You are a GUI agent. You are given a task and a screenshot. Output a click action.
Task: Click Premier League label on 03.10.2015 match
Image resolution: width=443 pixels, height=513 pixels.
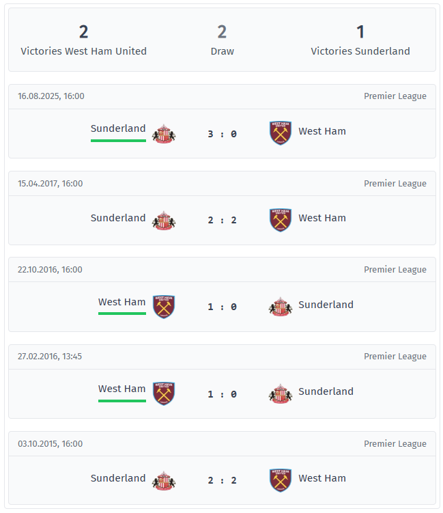(x=395, y=443)
